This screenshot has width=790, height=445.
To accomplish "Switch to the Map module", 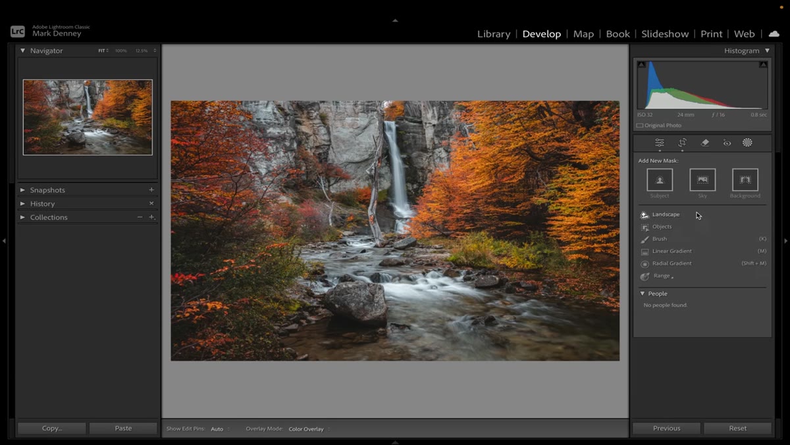I will point(583,34).
